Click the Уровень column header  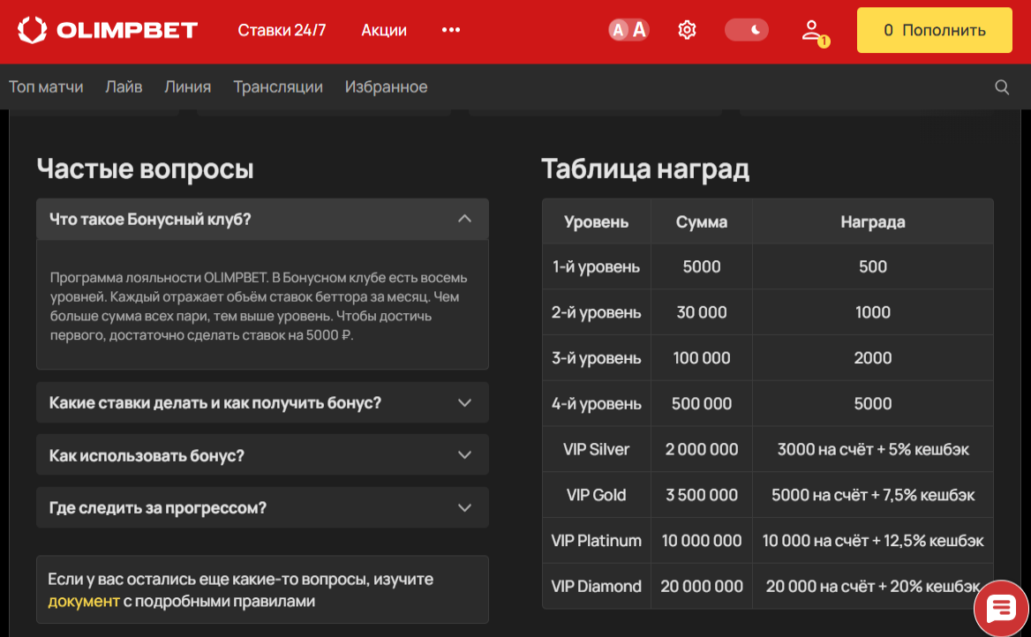[x=597, y=221]
